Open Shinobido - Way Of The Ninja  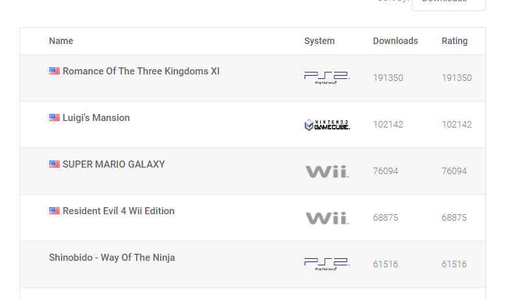click(111, 258)
